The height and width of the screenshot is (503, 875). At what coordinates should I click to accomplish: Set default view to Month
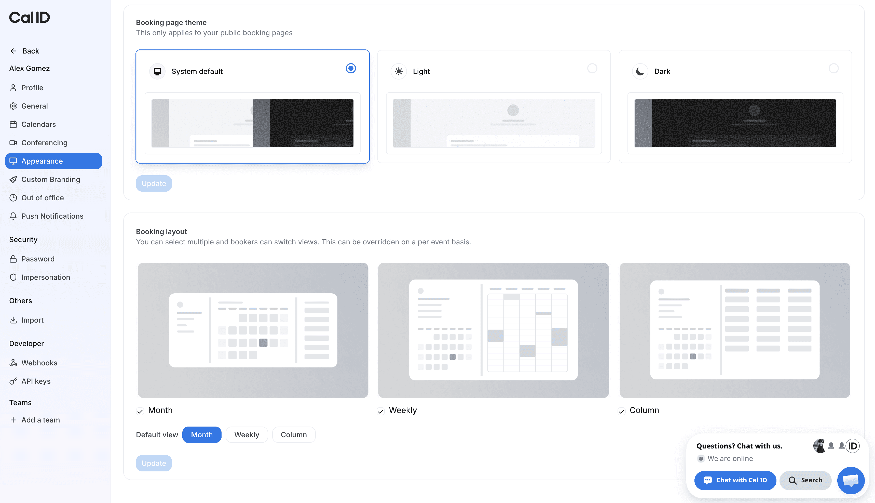point(202,434)
